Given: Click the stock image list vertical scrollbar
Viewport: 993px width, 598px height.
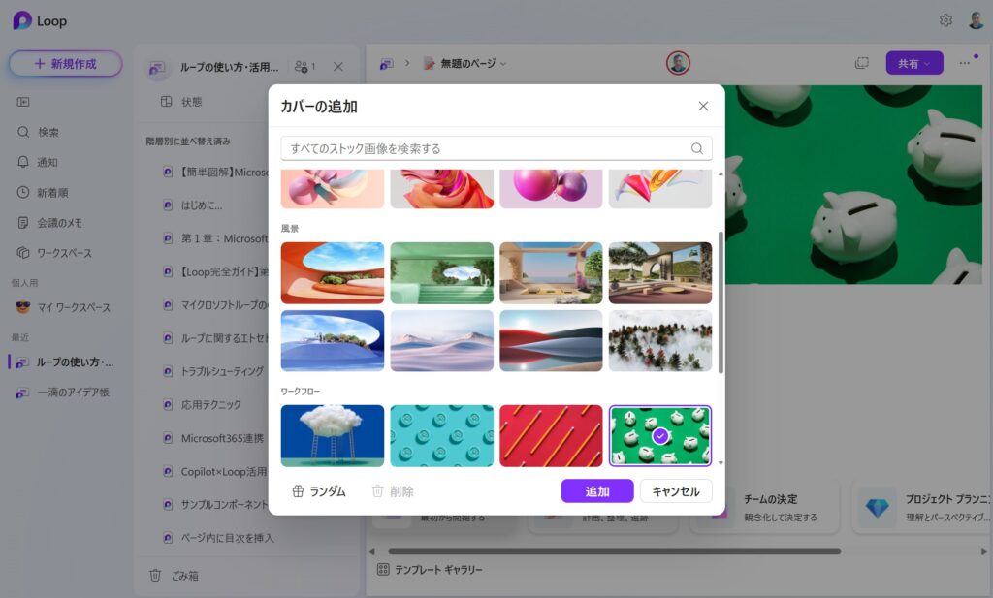Looking at the screenshot, I should (720, 300).
